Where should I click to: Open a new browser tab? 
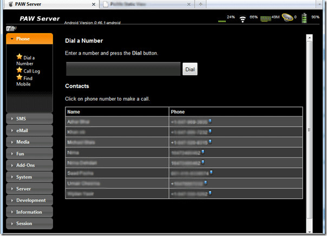tap(201, 4)
